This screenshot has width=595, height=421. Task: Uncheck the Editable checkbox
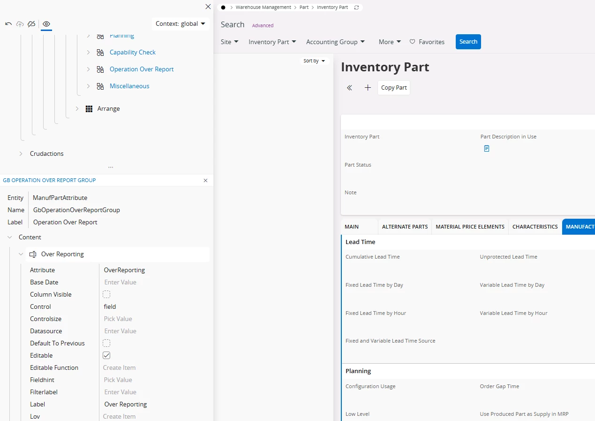pyautogui.click(x=106, y=355)
